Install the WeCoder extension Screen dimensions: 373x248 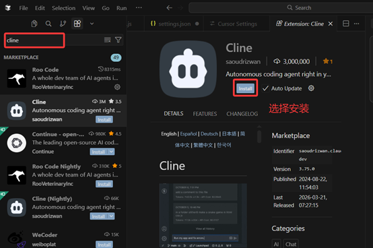(x=104, y=245)
